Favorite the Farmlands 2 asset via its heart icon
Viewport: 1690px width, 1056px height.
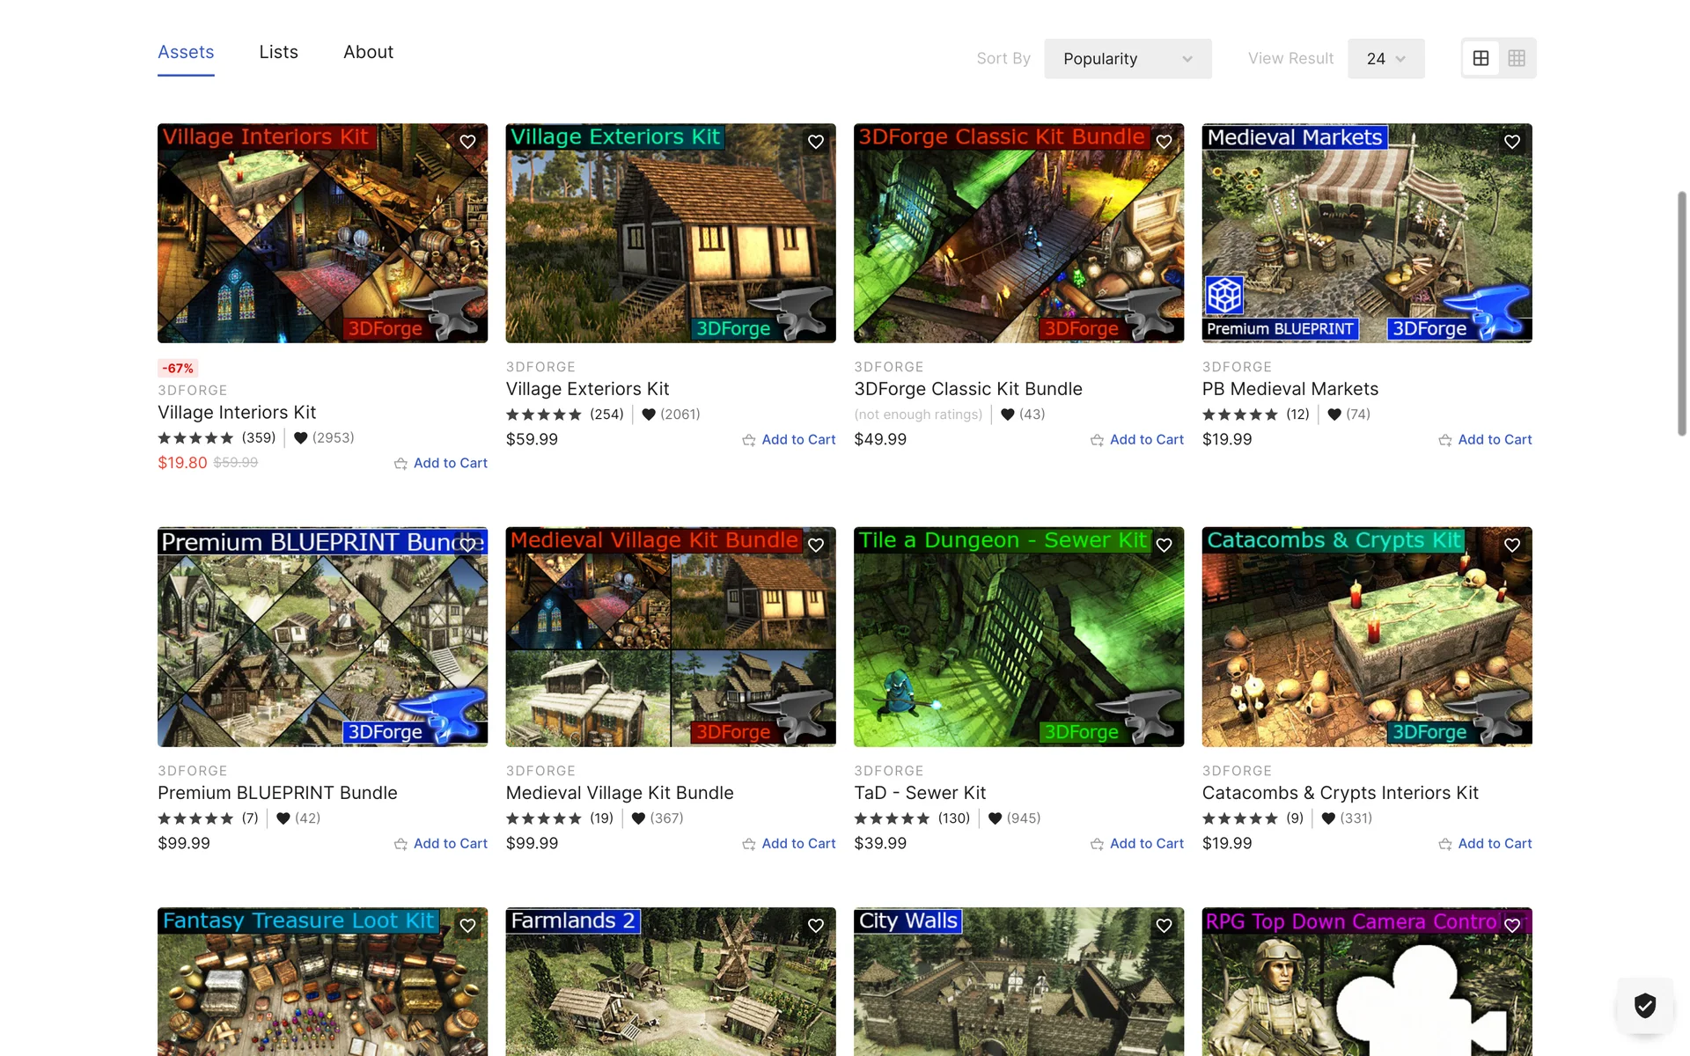pyautogui.click(x=816, y=926)
